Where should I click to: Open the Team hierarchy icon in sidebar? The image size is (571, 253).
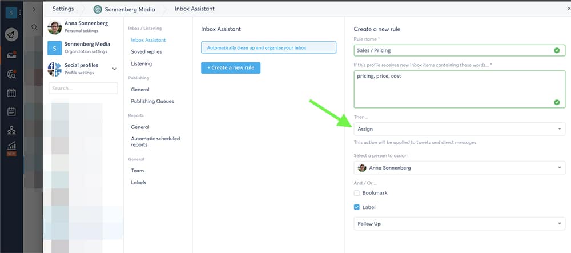(11, 130)
